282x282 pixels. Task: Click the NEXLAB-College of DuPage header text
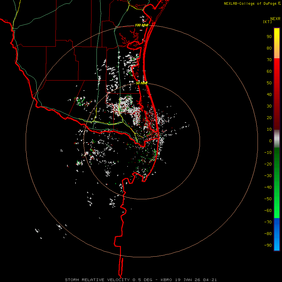(250, 3)
